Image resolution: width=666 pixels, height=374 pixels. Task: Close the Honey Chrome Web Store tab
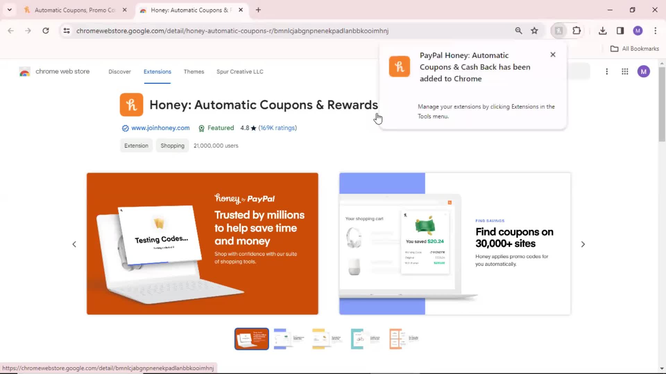click(241, 10)
